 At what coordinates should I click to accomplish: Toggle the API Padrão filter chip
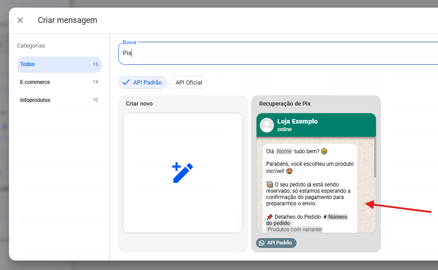pos(142,82)
